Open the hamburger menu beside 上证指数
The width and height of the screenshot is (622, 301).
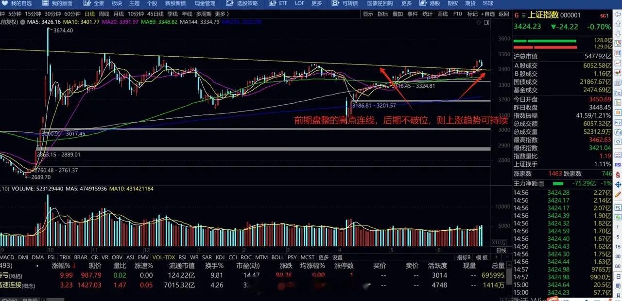coord(523,15)
